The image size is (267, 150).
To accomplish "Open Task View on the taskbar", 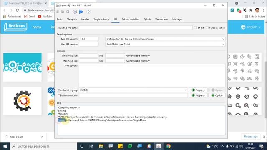I will [x=91, y=146].
